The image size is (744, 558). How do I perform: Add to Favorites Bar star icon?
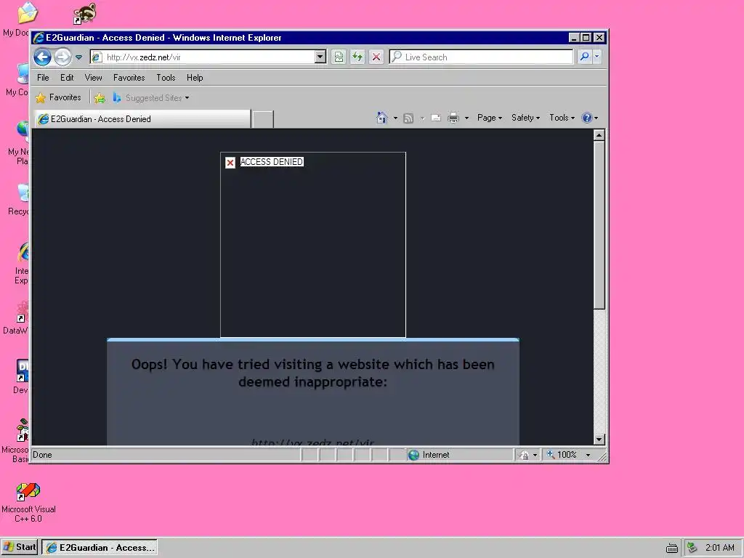(100, 98)
